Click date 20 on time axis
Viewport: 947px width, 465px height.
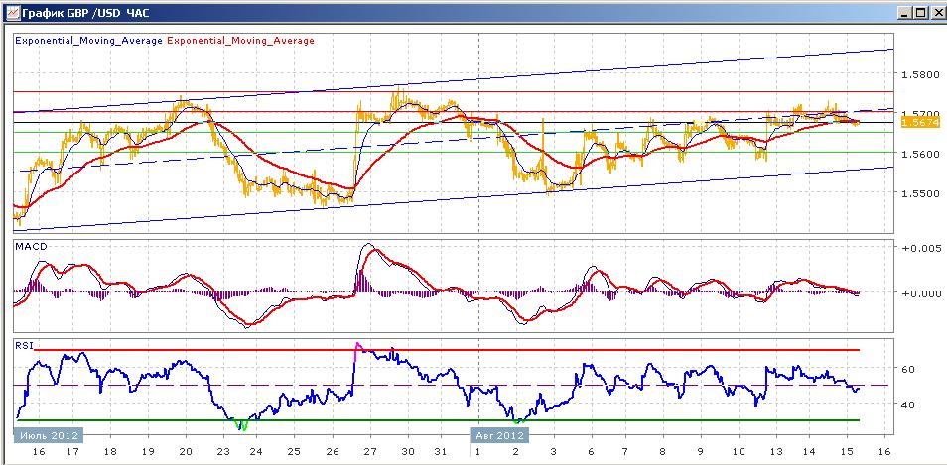coord(186,452)
